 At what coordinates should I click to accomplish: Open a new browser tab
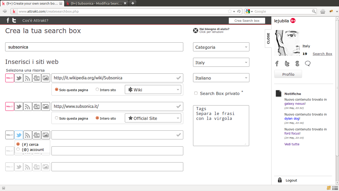[x=133, y=3]
